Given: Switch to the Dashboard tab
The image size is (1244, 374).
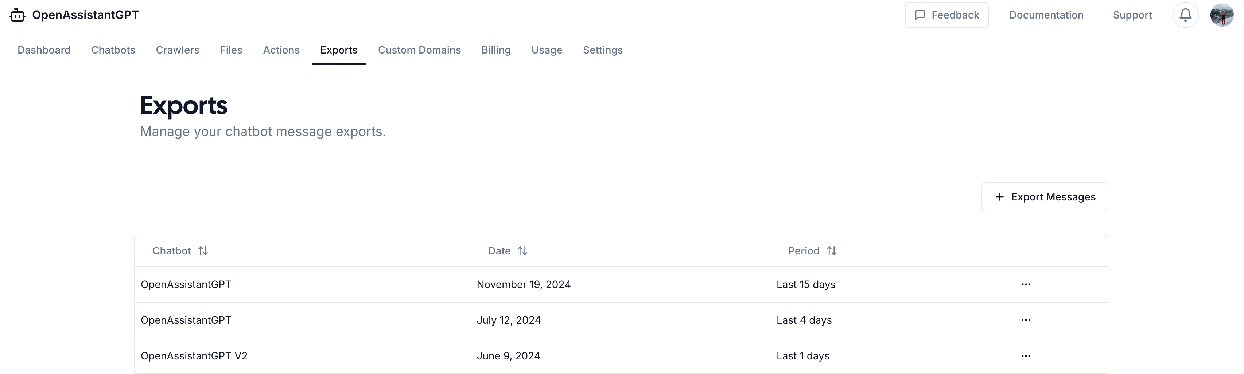Looking at the screenshot, I should [44, 50].
